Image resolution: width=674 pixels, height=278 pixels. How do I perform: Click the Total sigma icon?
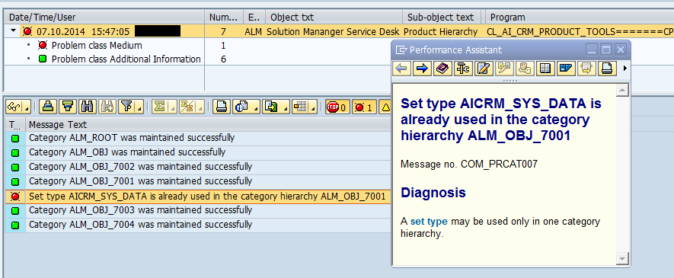pos(159,106)
